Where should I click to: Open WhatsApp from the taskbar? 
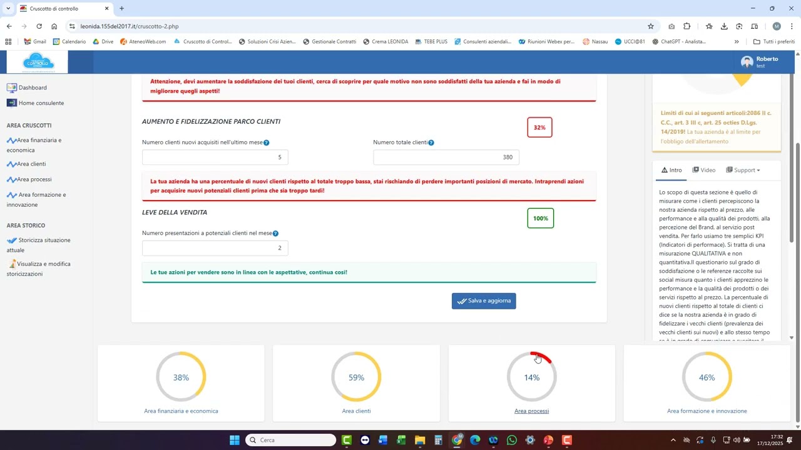click(512, 440)
